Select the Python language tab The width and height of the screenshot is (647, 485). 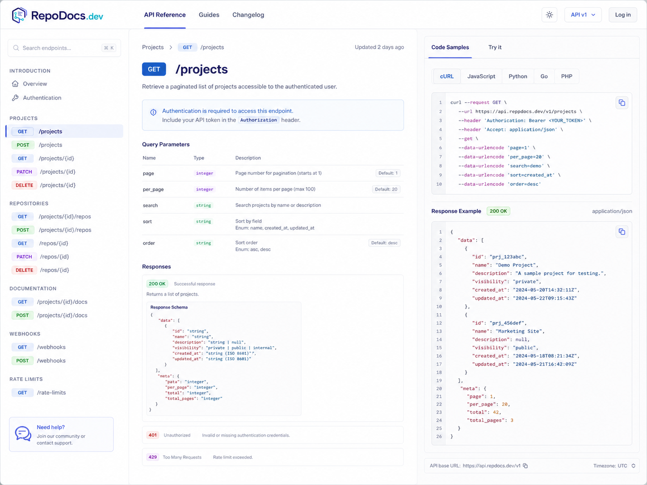tap(518, 76)
